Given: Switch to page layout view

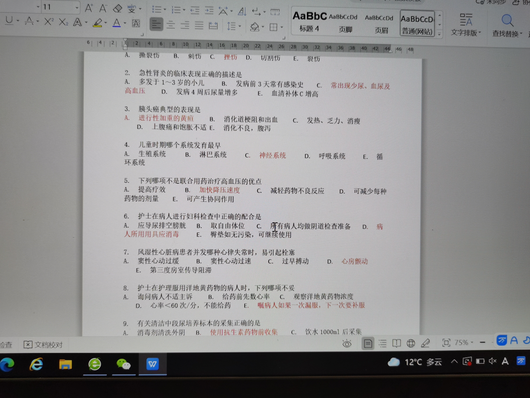Looking at the screenshot, I should point(368,344).
